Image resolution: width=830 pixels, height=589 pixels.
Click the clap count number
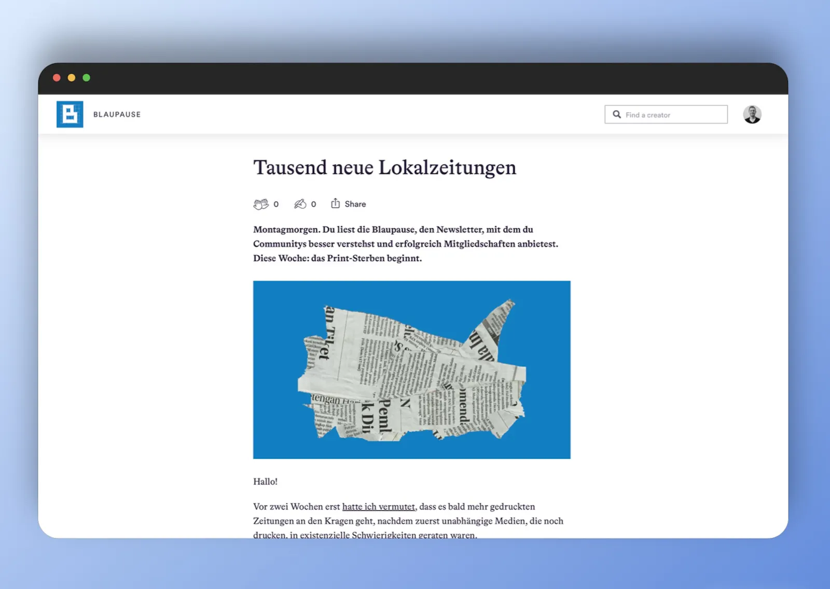coord(276,204)
